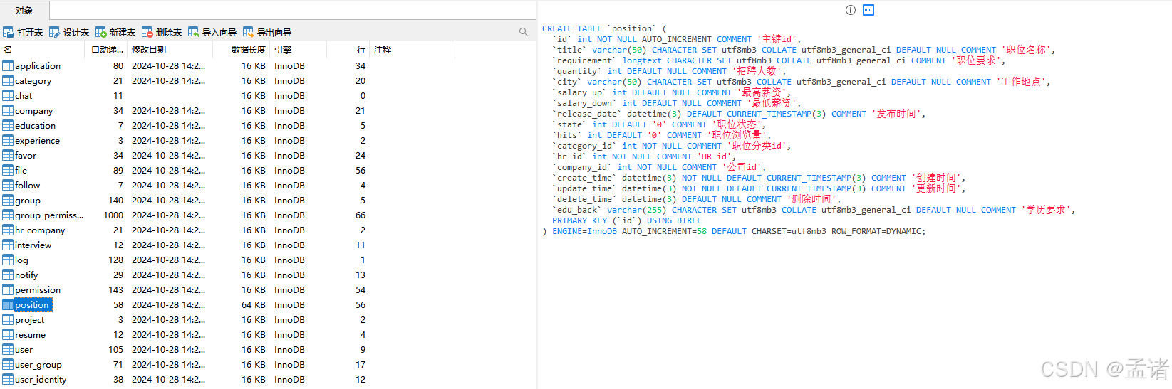Select the user table name
The image size is (1172, 389).
click(24, 349)
